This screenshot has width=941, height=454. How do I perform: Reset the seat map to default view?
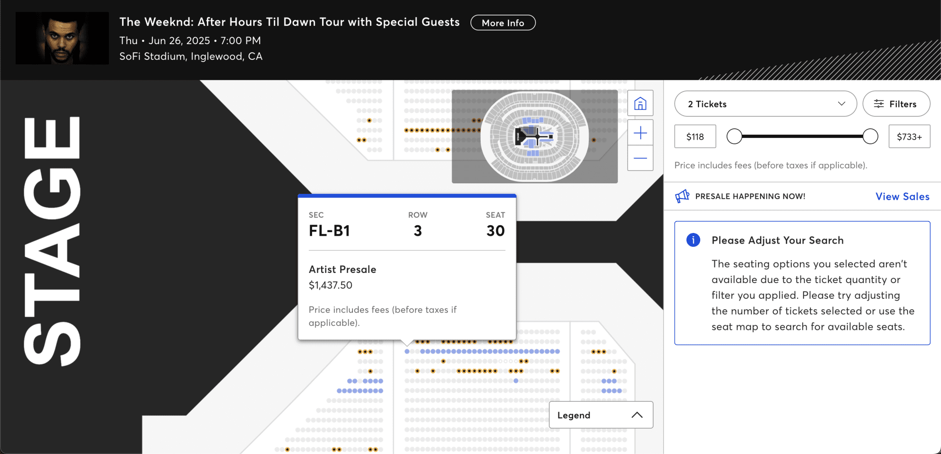[x=640, y=103]
